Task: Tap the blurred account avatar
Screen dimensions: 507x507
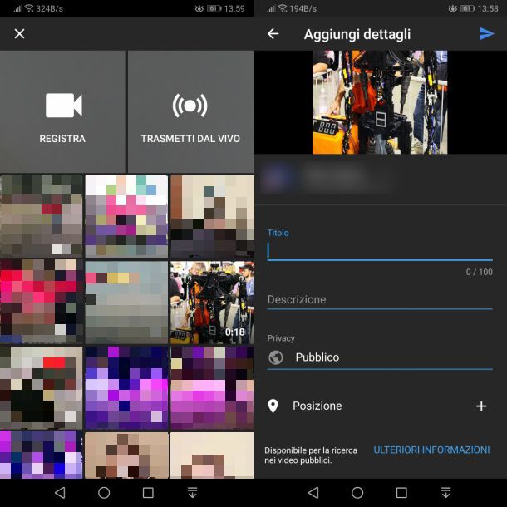Action: [x=278, y=179]
